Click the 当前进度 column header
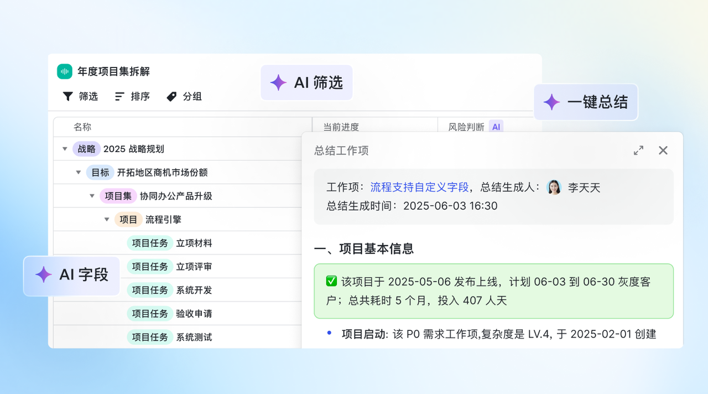This screenshot has width=708, height=394. pyautogui.click(x=341, y=127)
